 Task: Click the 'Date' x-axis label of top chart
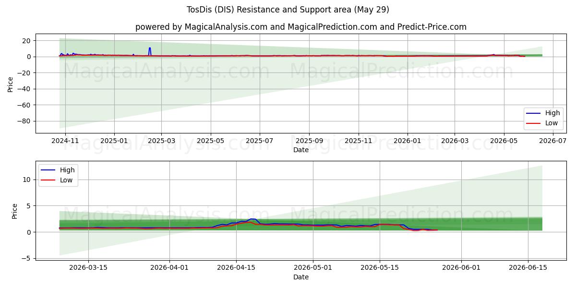click(301, 150)
